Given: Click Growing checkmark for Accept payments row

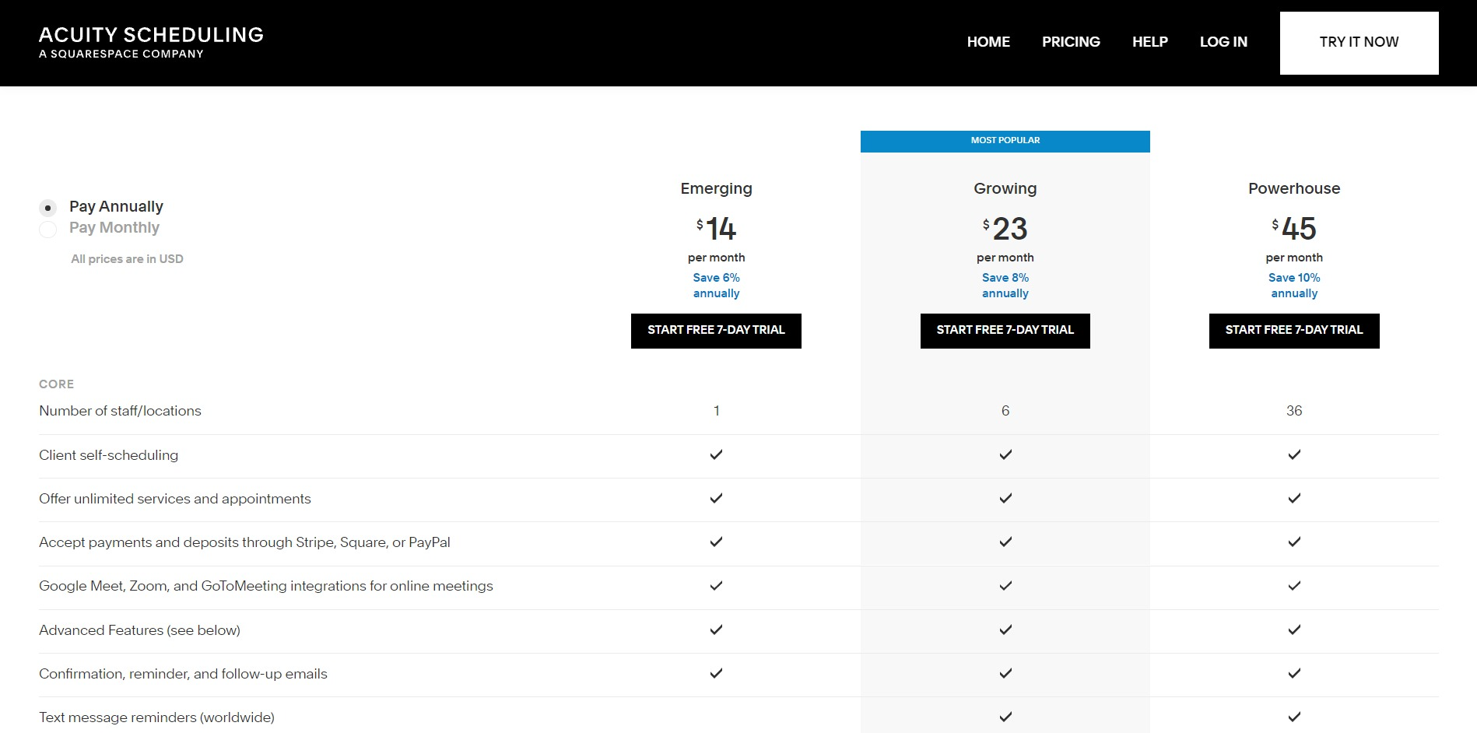Looking at the screenshot, I should point(1005,542).
